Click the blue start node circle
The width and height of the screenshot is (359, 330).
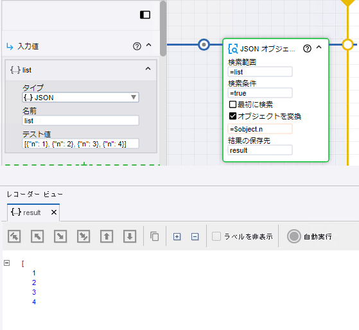point(204,44)
